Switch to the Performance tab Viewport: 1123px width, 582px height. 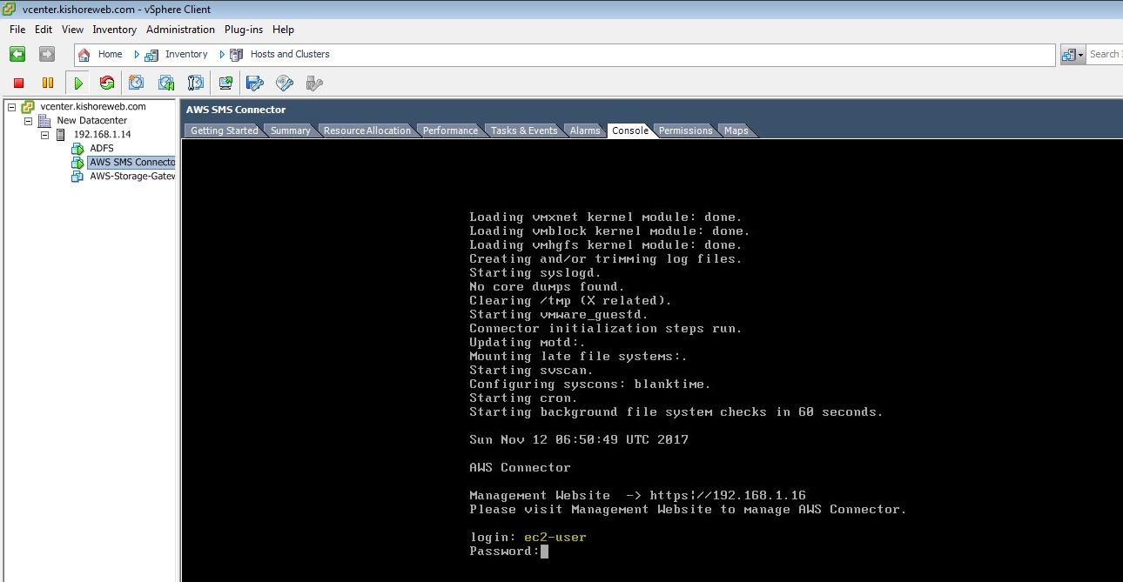coord(450,130)
